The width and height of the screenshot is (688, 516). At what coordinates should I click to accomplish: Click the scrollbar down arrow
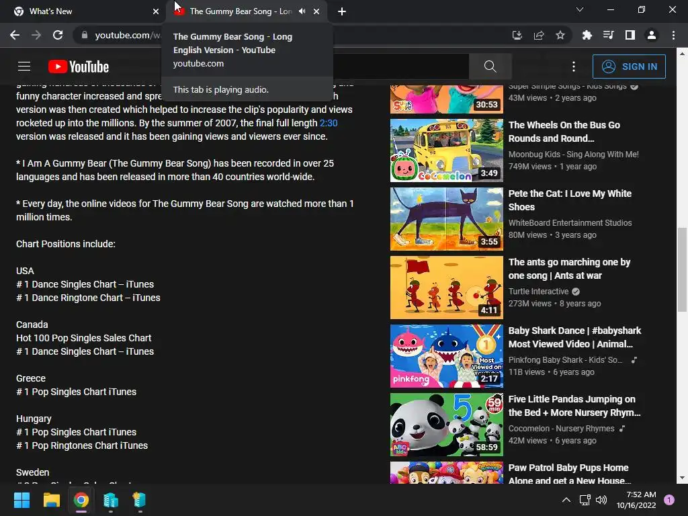(x=682, y=478)
